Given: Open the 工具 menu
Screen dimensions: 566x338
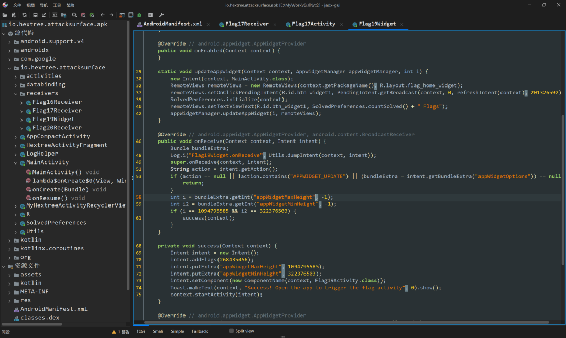Looking at the screenshot, I should (57, 5).
